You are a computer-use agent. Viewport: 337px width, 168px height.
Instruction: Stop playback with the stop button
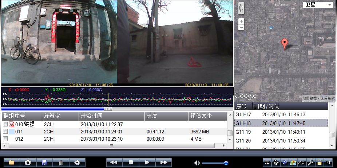pyautogui.click(x=131, y=163)
